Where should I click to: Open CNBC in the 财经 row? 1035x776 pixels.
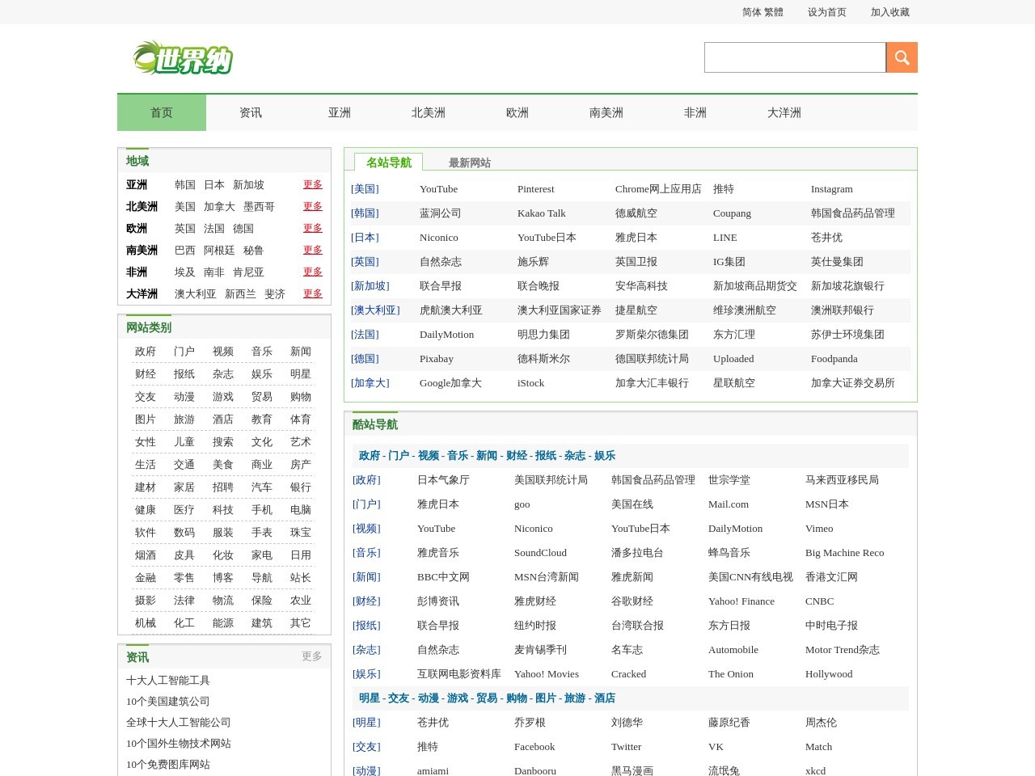[819, 601]
